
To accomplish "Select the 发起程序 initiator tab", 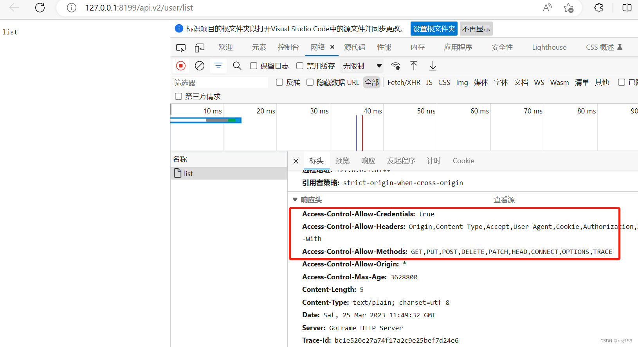I will pos(401,161).
